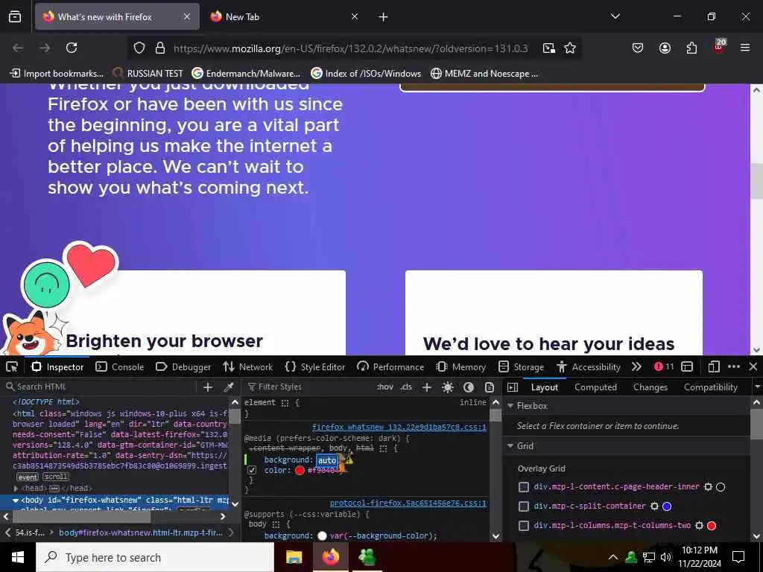The width and height of the screenshot is (763, 572).
Task: Show event listeners on the html node
Action: tap(28, 477)
